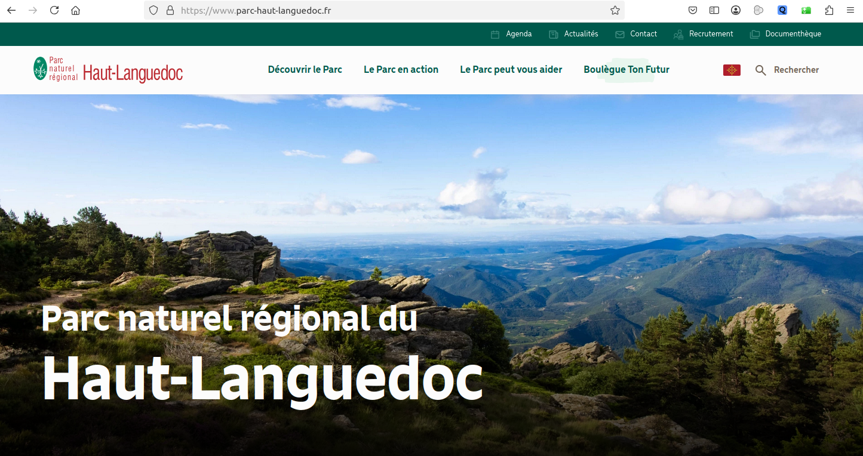Open the Recrutement link
Viewport: 863px width, 456px height.
pos(711,34)
